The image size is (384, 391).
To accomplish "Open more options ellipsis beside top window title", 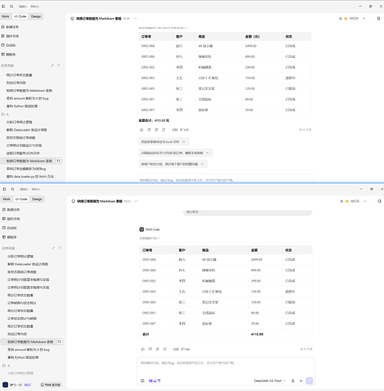I will pos(135,19).
